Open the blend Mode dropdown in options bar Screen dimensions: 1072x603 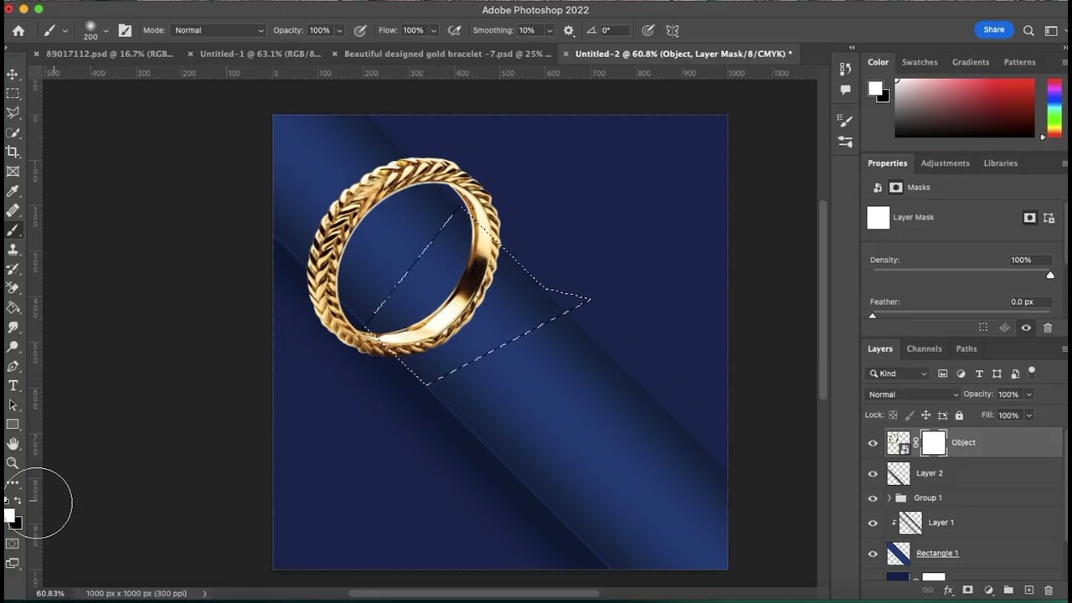tap(219, 30)
